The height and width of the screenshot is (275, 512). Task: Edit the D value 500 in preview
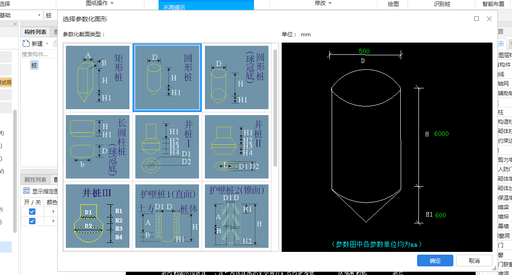coord(364,51)
